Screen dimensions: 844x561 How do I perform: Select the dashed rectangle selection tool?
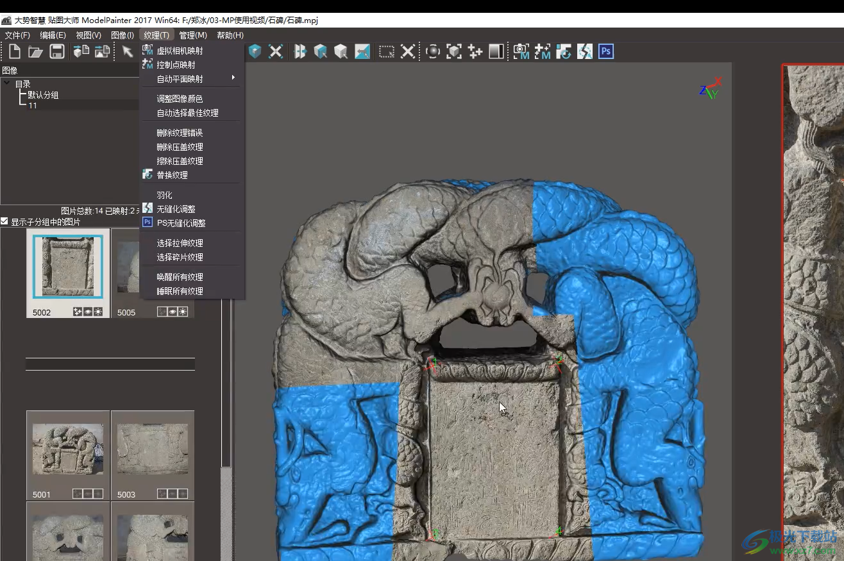pyautogui.click(x=387, y=51)
